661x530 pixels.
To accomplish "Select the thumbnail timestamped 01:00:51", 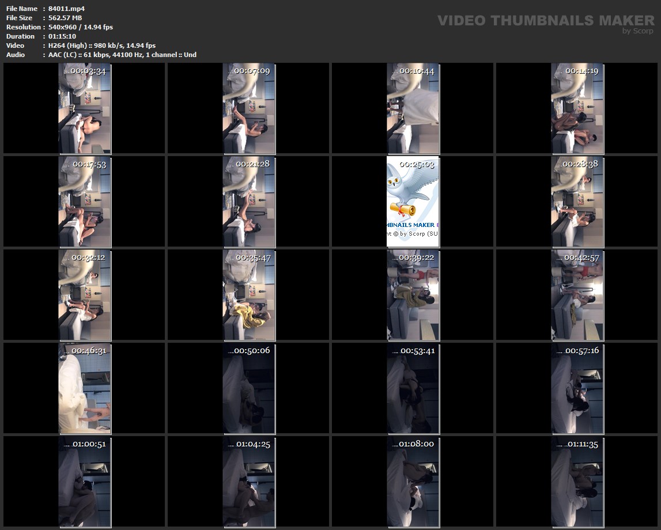I will pos(85,482).
